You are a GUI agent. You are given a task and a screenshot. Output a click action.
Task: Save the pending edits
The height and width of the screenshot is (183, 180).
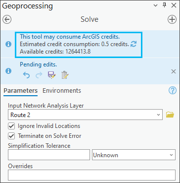pos(52,75)
